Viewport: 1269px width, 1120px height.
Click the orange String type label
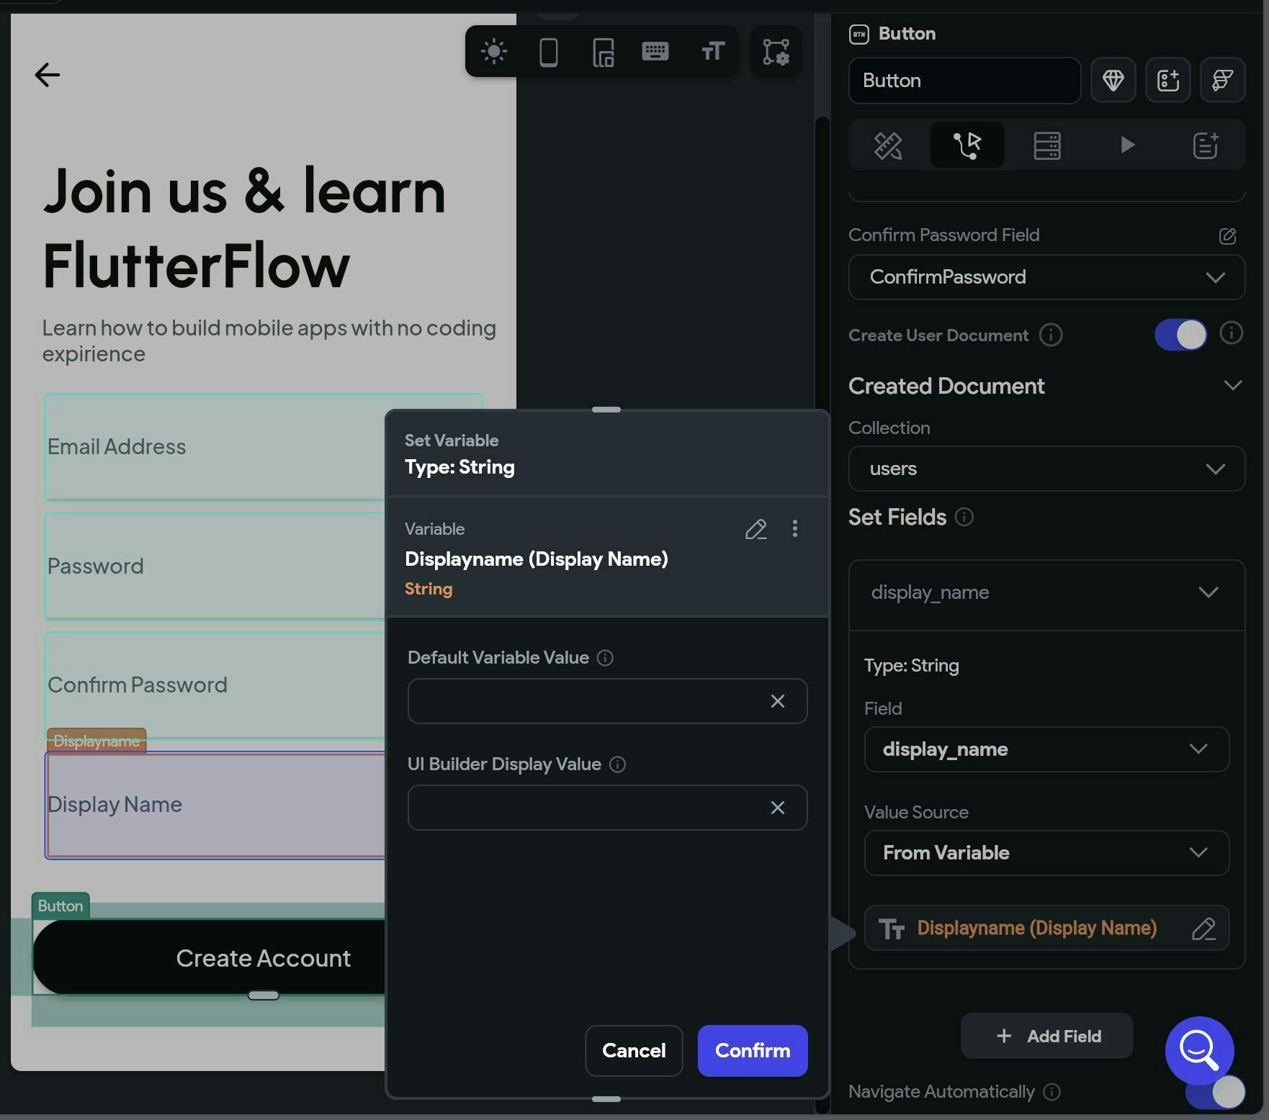pyautogui.click(x=429, y=589)
